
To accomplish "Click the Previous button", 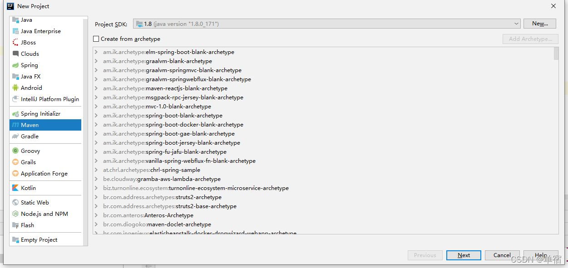I will pyautogui.click(x=425, y=255).
